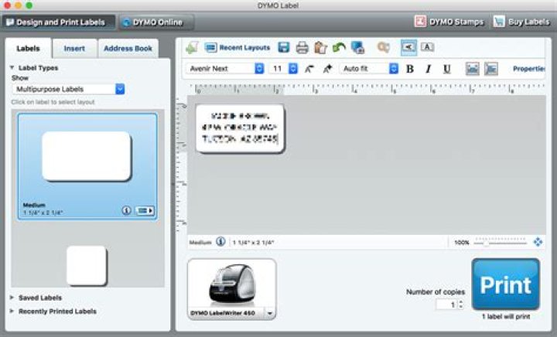Open the Multipurpose Labels dropdown
Image resolution: width=557 pixels, height=337 pixels.
pyautogui.click(x=68, y=89)
